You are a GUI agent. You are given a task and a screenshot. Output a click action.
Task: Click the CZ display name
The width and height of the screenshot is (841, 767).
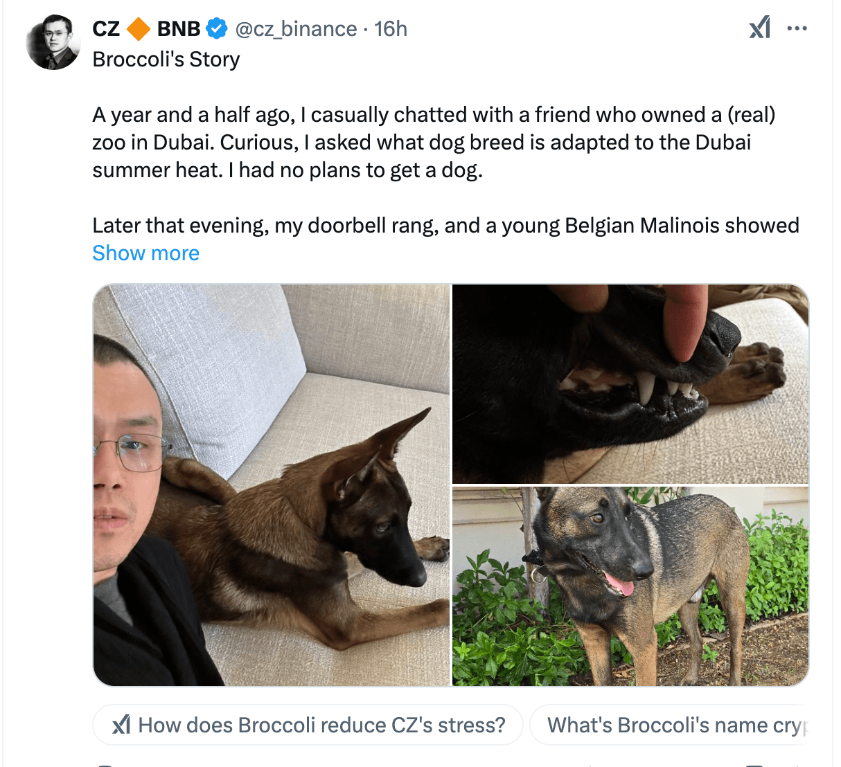pos(105,28)
